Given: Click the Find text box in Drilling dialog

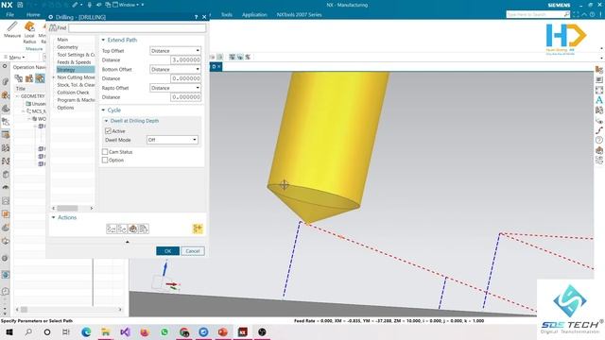Looking at the screenshot, I should pos(137,27).
